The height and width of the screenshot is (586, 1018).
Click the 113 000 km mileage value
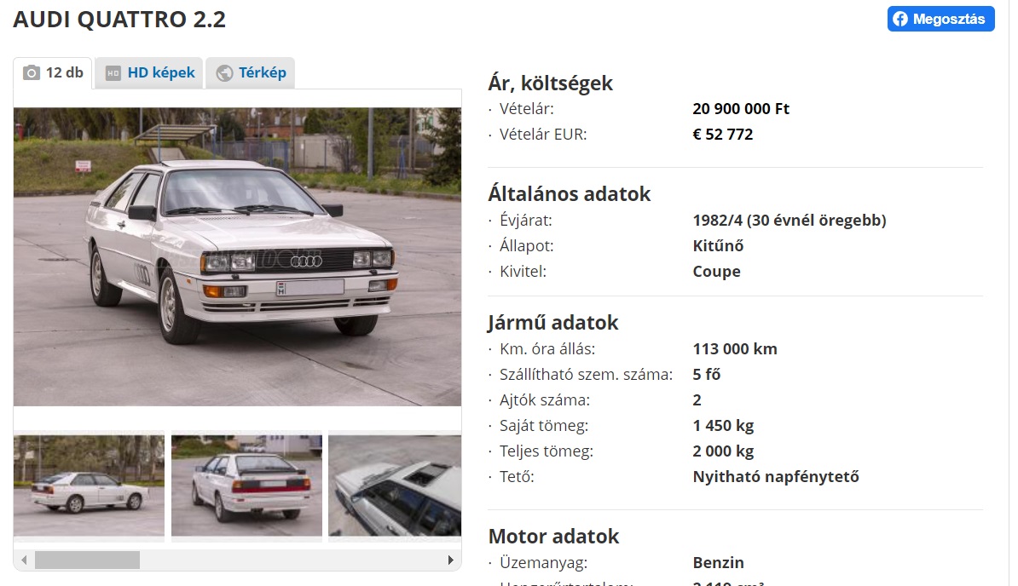(x=735, y=348)
